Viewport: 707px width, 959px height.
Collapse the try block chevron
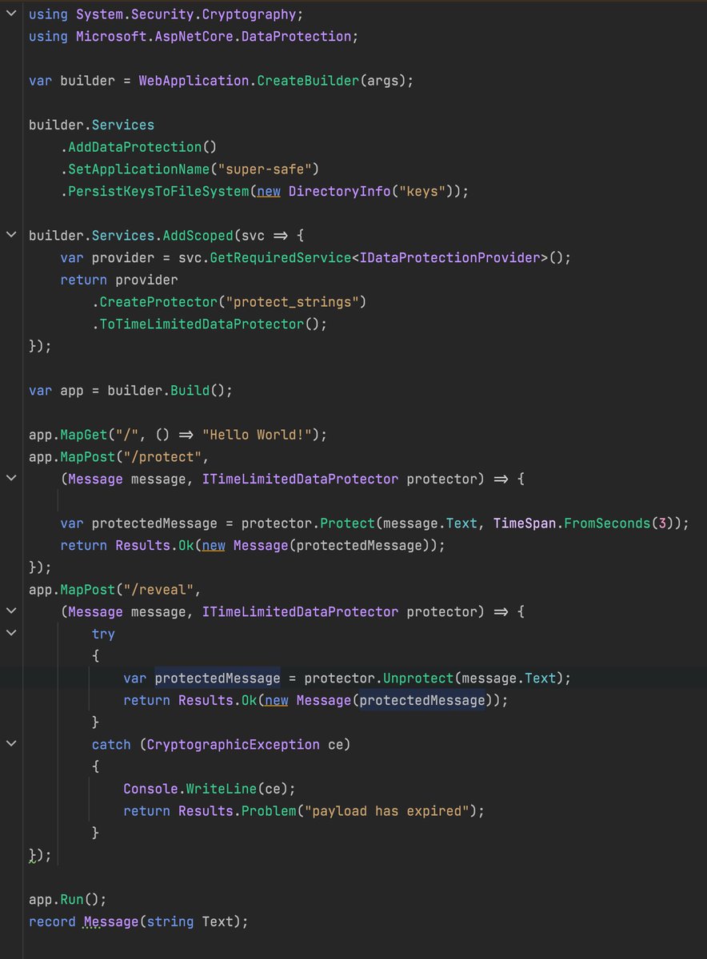coord(10,633)
